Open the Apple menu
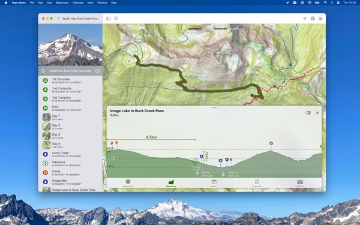360x225 pixels. [6, 2]
